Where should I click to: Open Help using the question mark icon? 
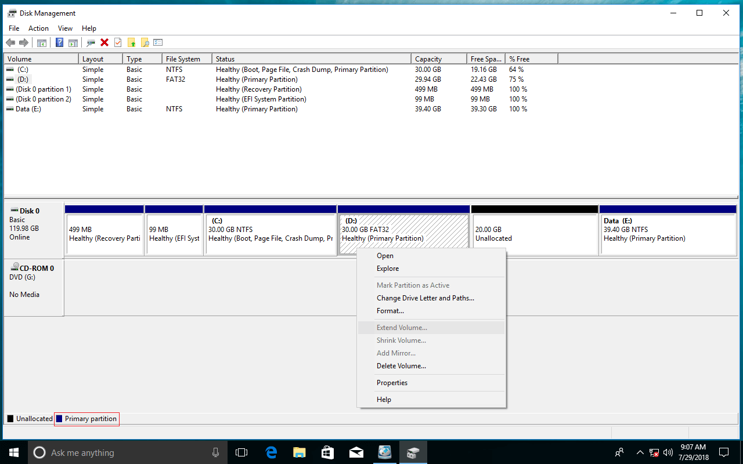coord(59,42)
